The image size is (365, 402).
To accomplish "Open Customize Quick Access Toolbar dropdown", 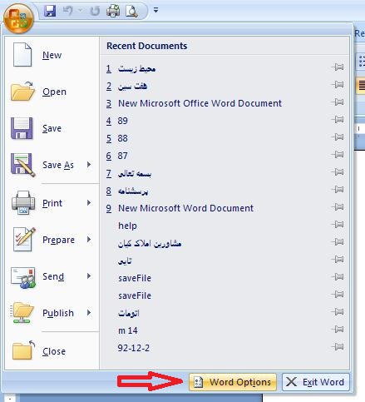I will 155,11.
